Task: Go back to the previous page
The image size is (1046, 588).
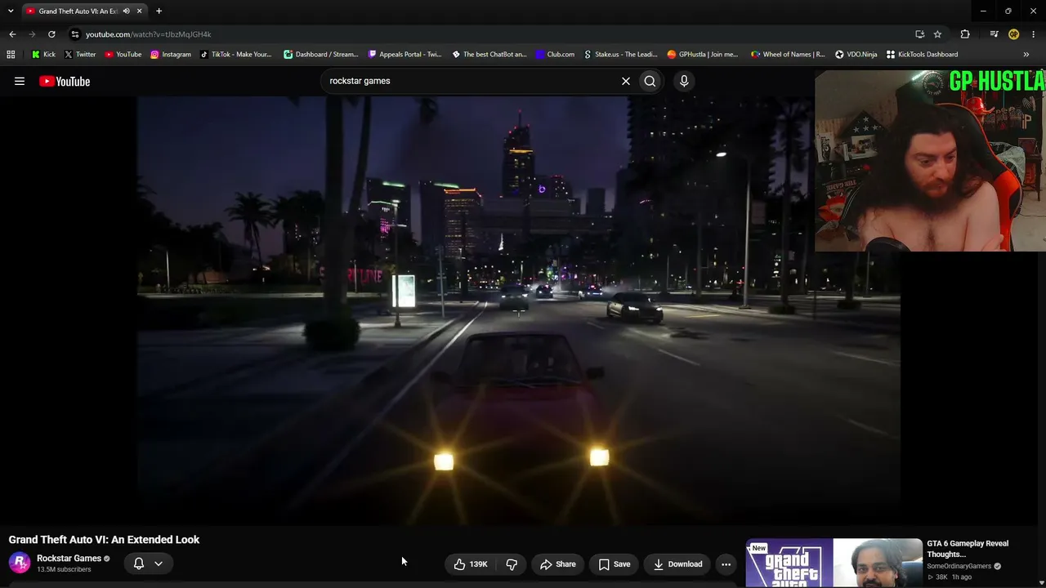Action: (12, 34)
